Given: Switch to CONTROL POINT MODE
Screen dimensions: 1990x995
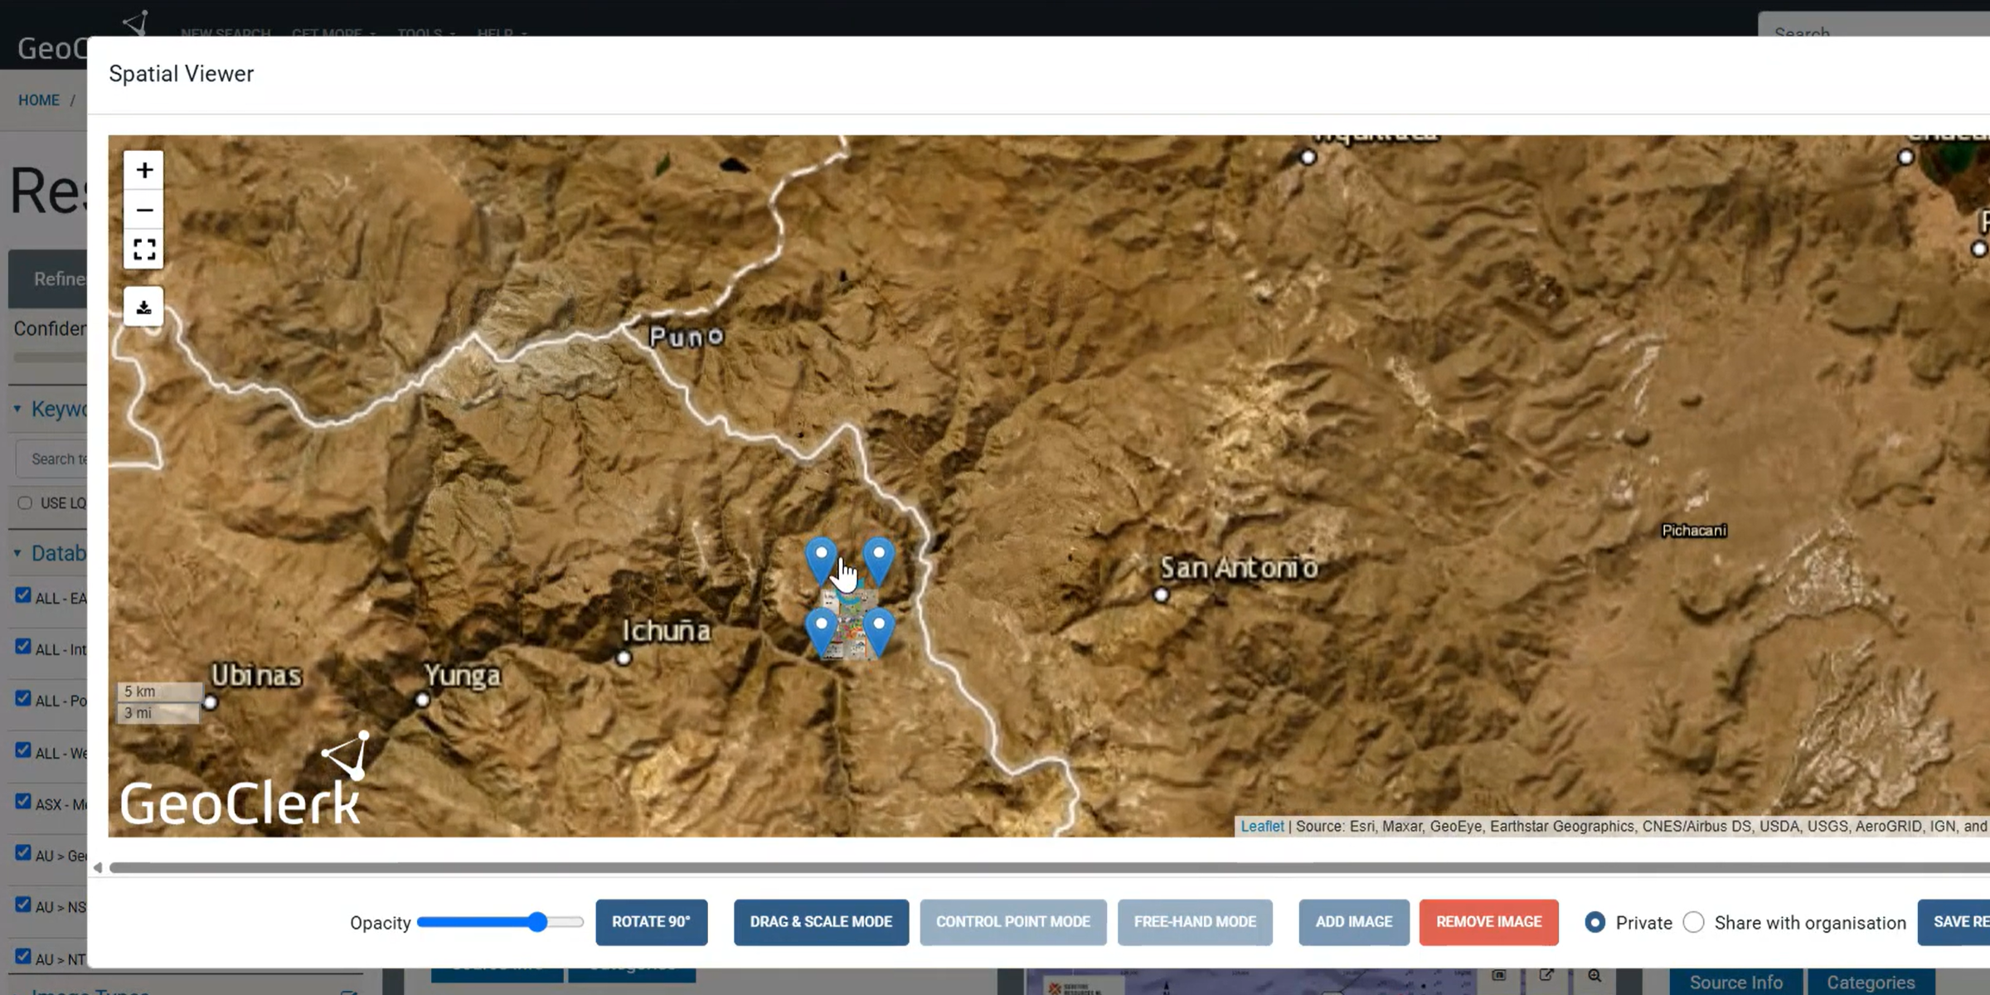Looking at the screenshot, I should tap(1013, 922).
